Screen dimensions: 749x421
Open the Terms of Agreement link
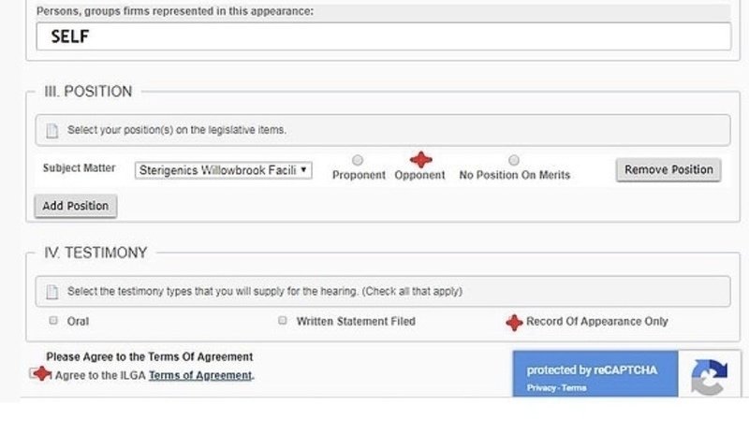point(200,375)
